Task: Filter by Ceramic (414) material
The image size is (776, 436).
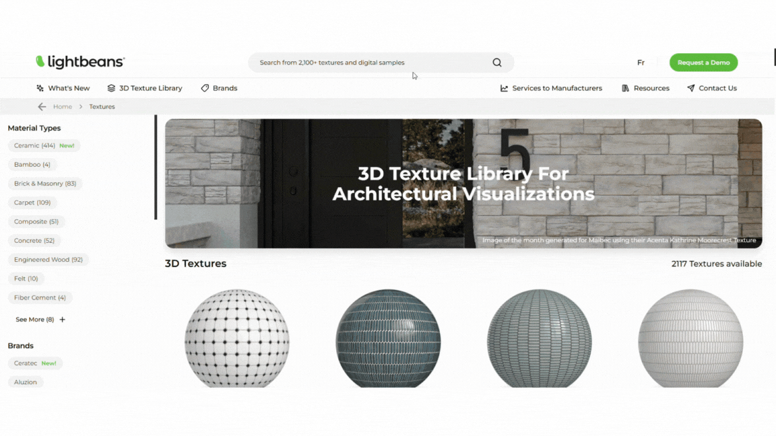Action: pyautogui.click(x=44, y=146)
